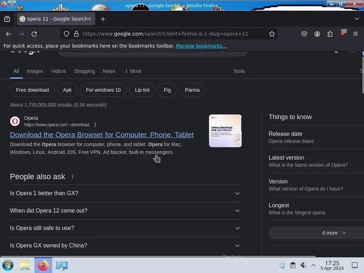Click the forward navigation arrow
Viewport: 364px width, 273px height.
tap(21, 34)
